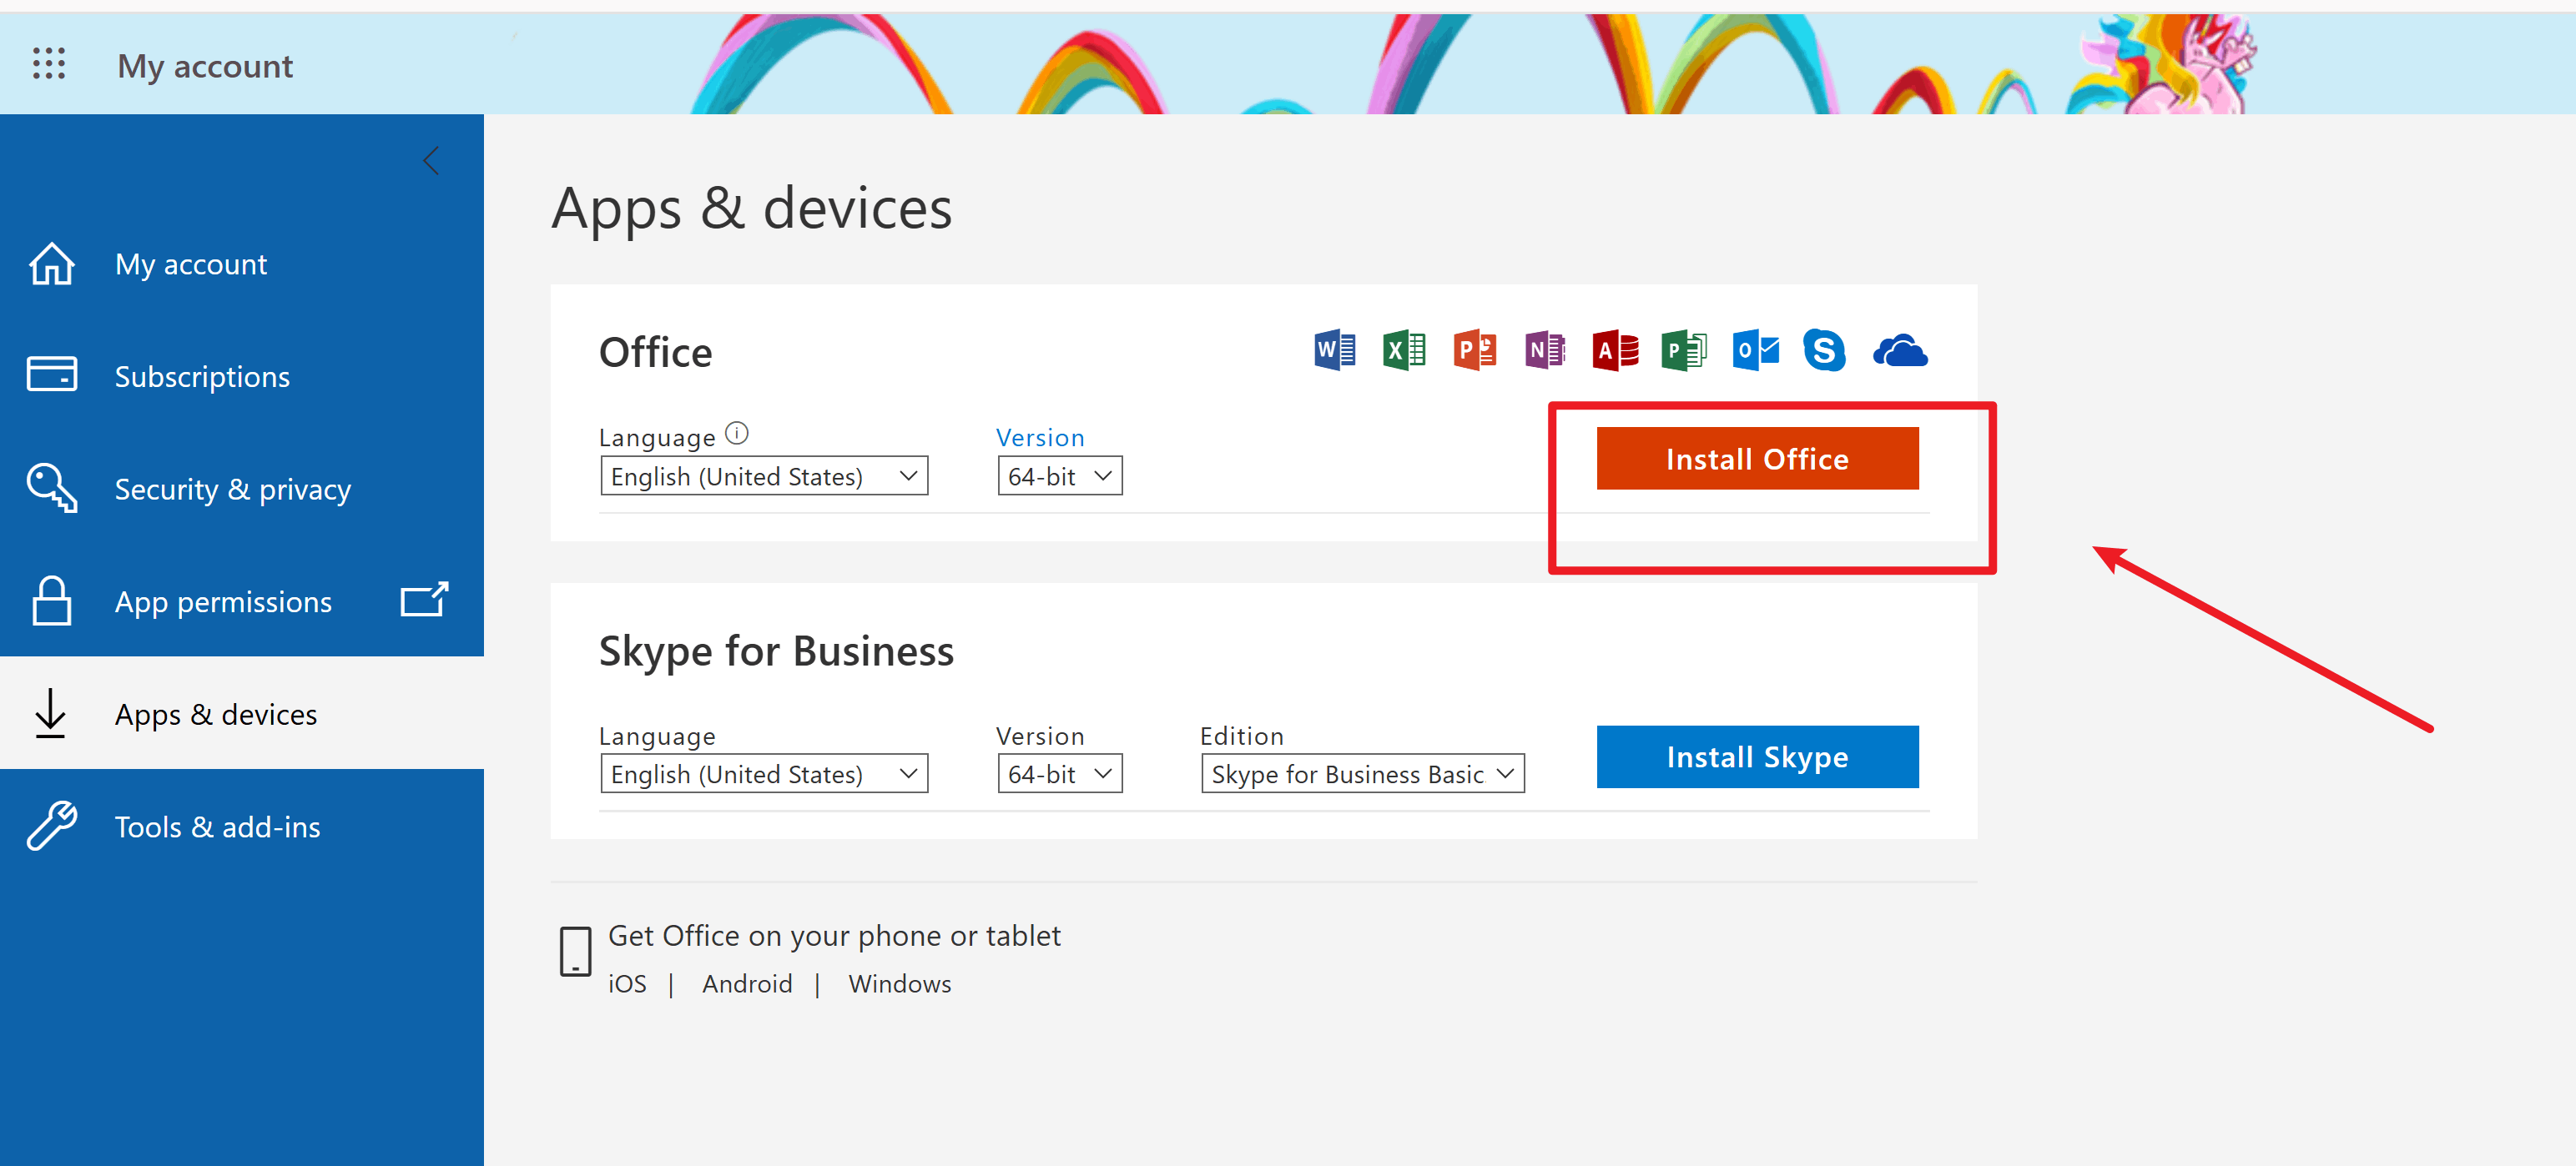Click the card icon beside Subscriptions
The height and width of the screenshot is (1166, 2576).
click(x=52, y=374)
